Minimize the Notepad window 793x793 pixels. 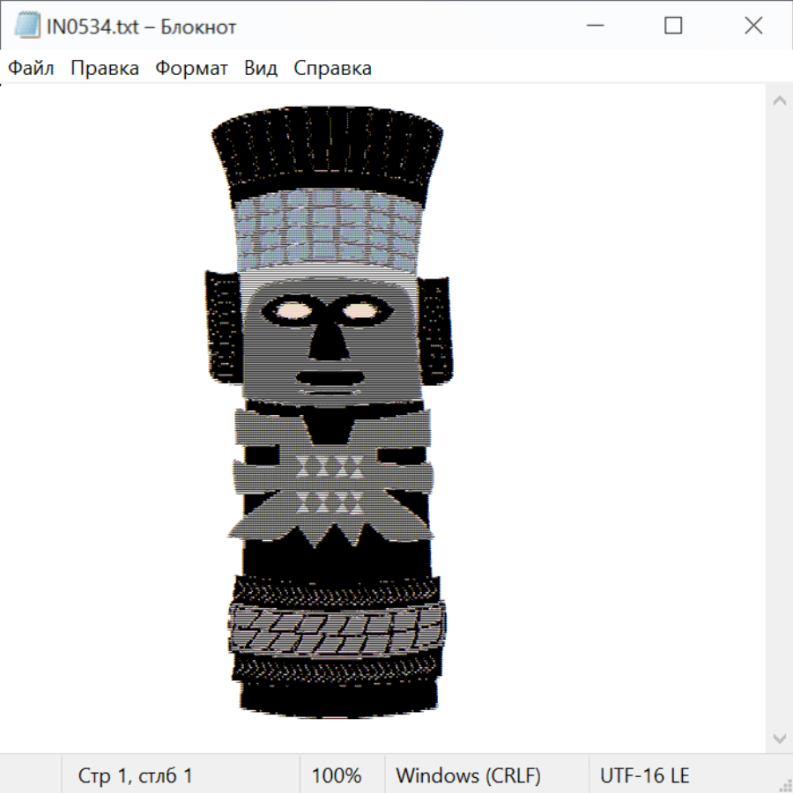pyautogui.click(x=593, y=26)
